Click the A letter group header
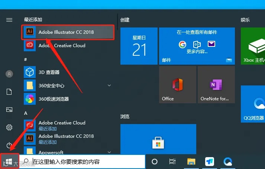This screenshot has width=265, height=169. (26, 113)
